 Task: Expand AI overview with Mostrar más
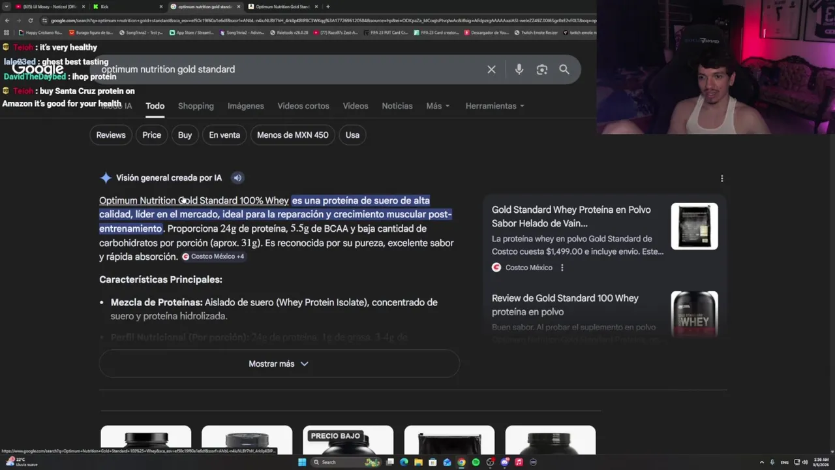(279, 364)
